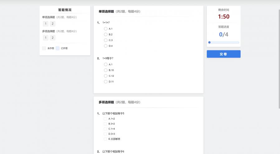Select option A.1 for the 1+9 question

click(106, 64)
